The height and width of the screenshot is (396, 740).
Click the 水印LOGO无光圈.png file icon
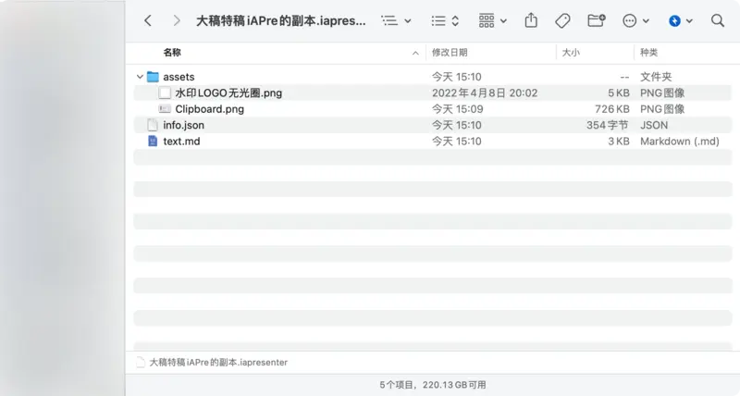[165, 93]
